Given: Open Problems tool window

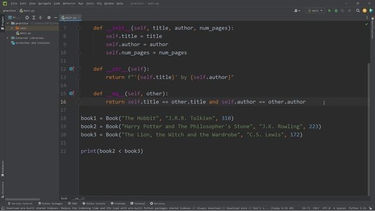Looking at the screenshot, I should click(118, 203).
